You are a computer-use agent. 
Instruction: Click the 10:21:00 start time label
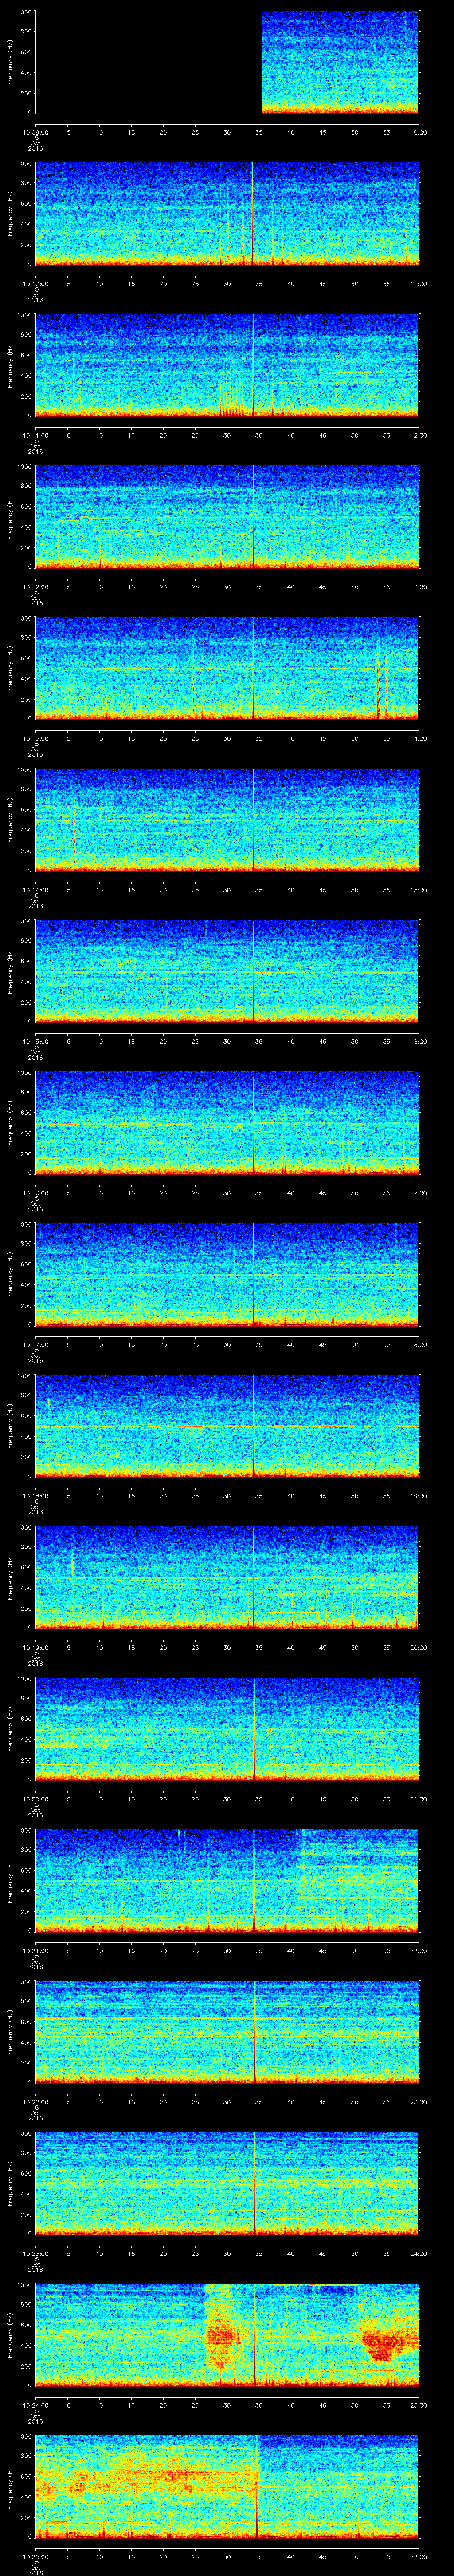pos(36,1950)
